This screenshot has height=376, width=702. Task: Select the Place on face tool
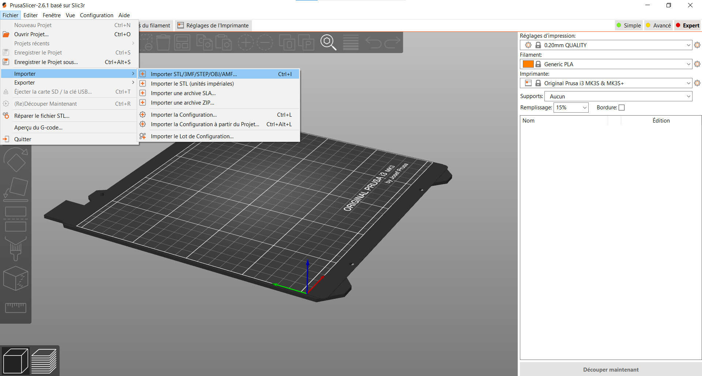[15, 189]
